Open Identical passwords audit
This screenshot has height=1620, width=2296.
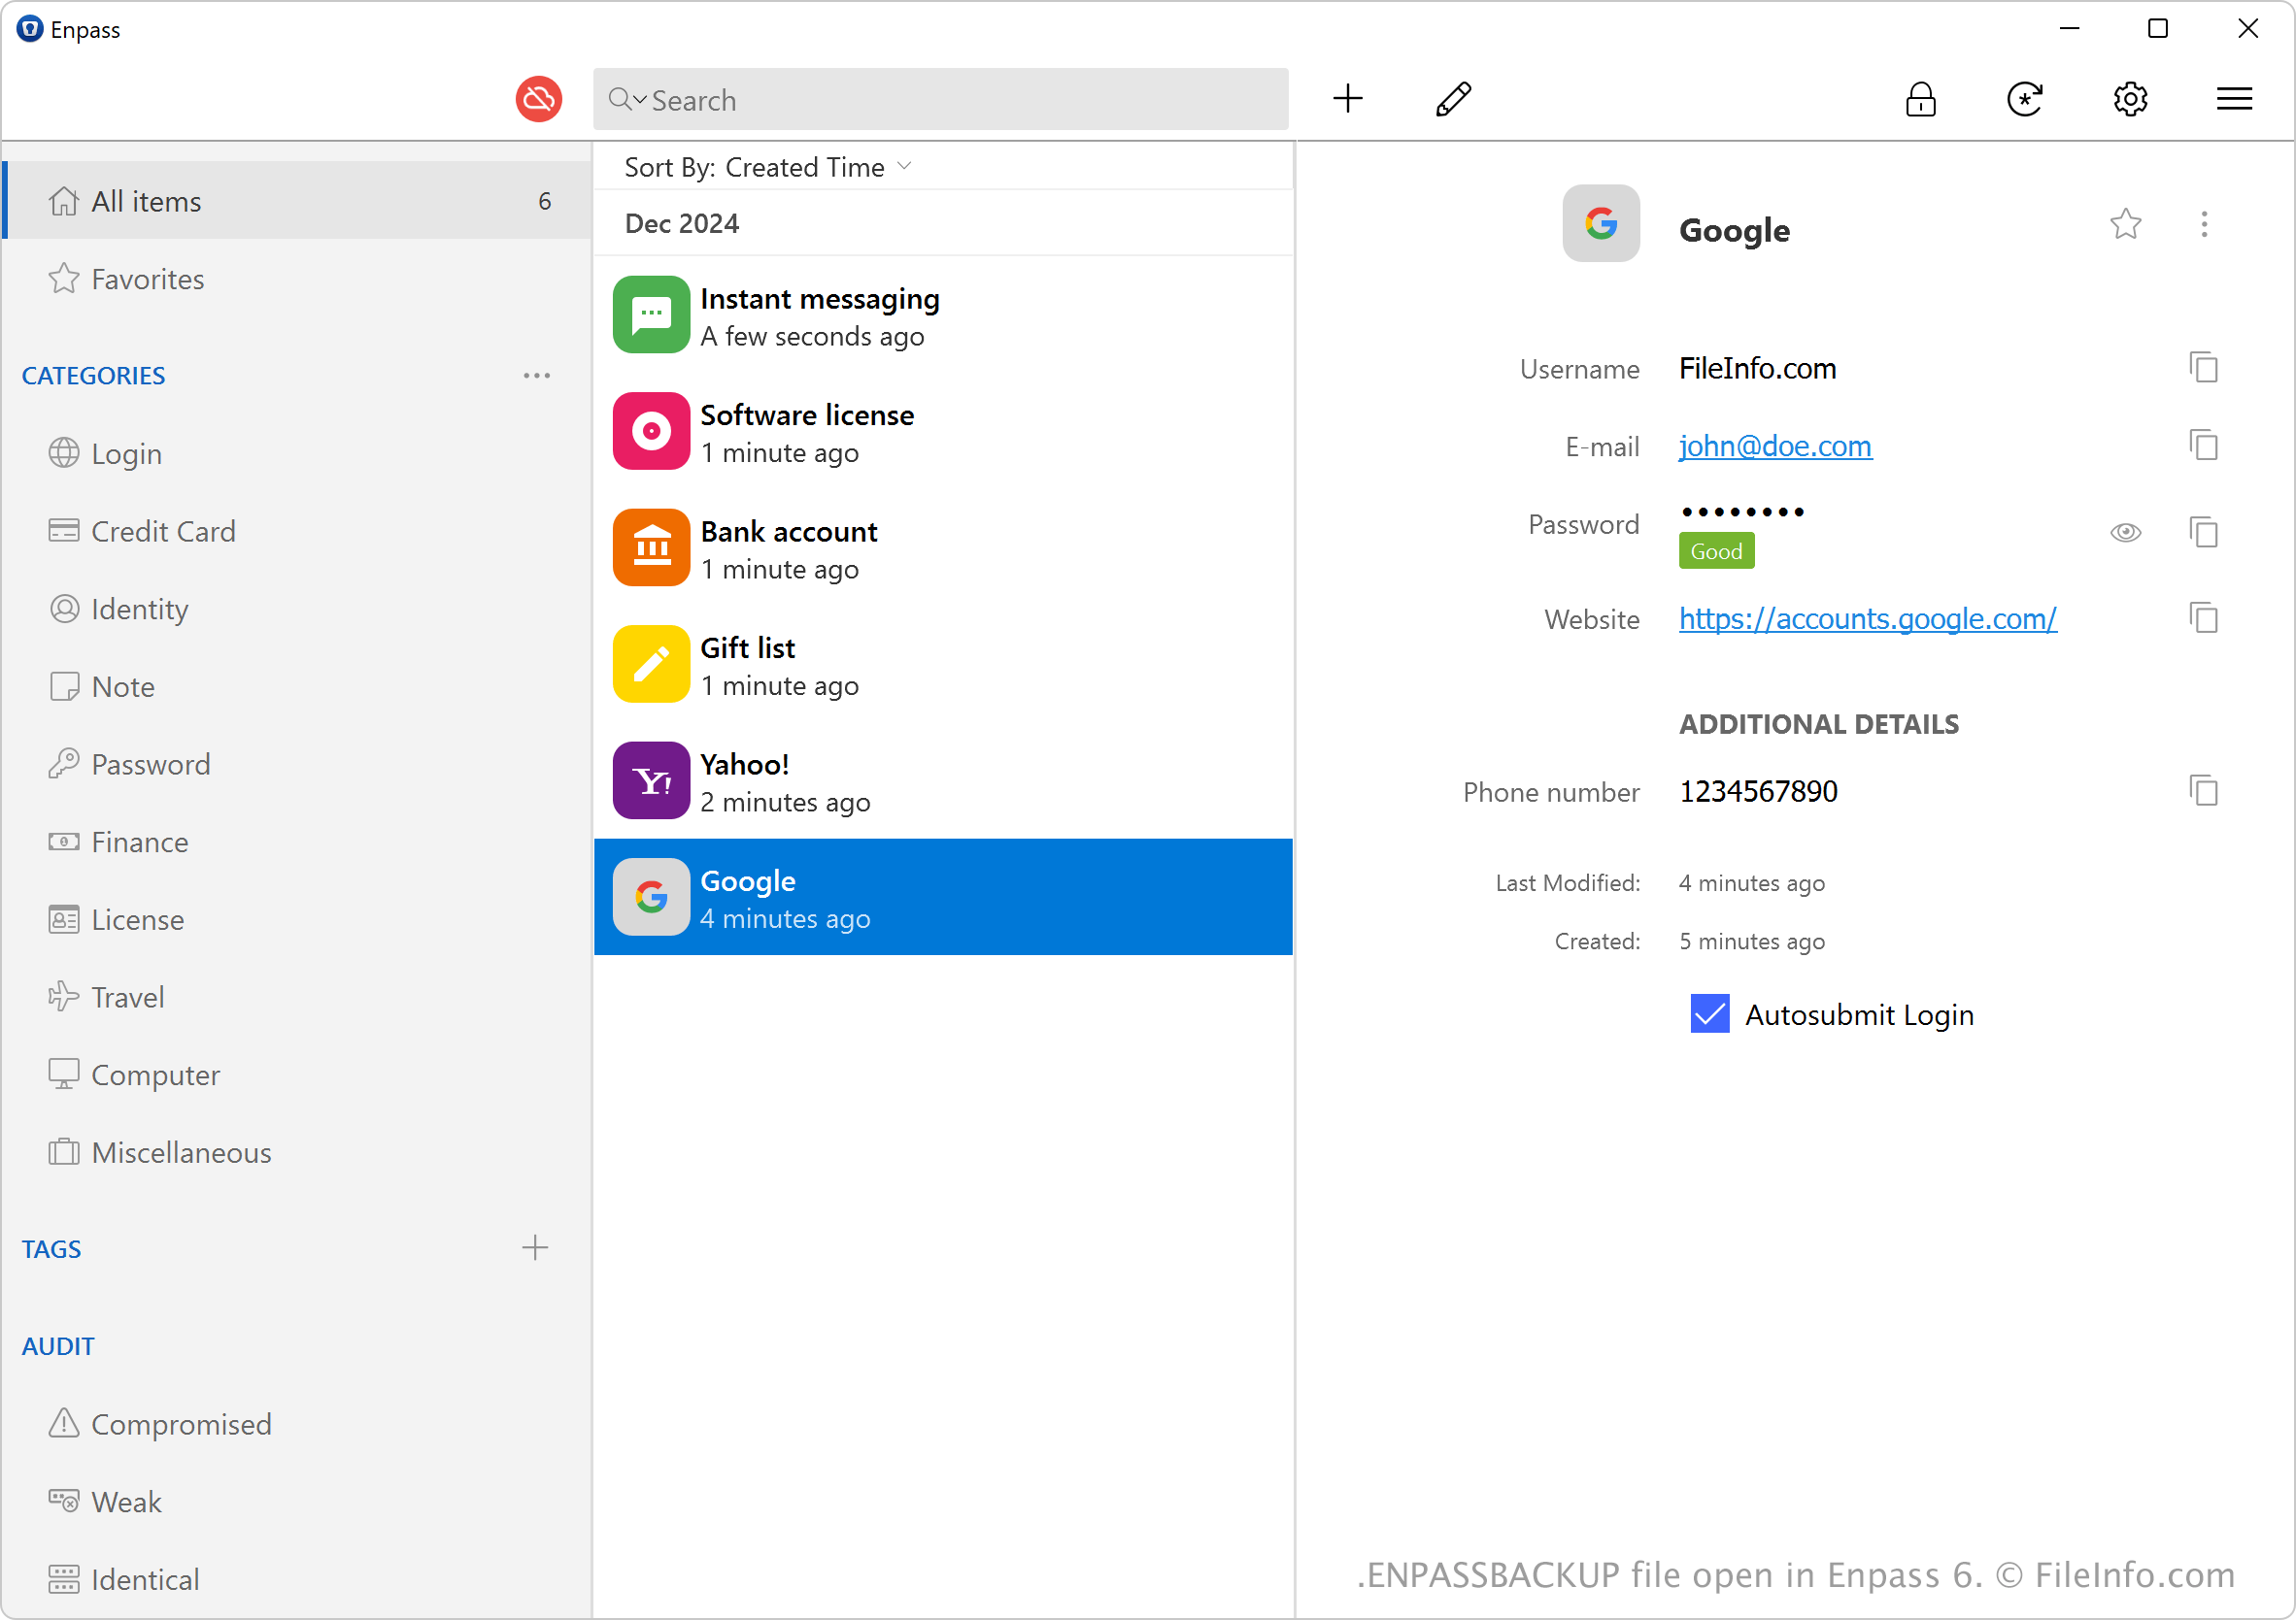[x=298, y=1579]
